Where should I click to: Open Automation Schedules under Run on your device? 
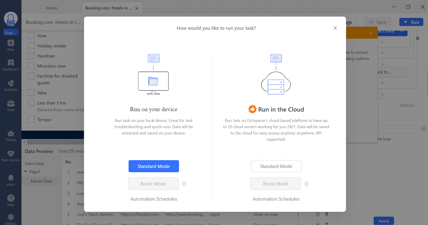(154, 199)
